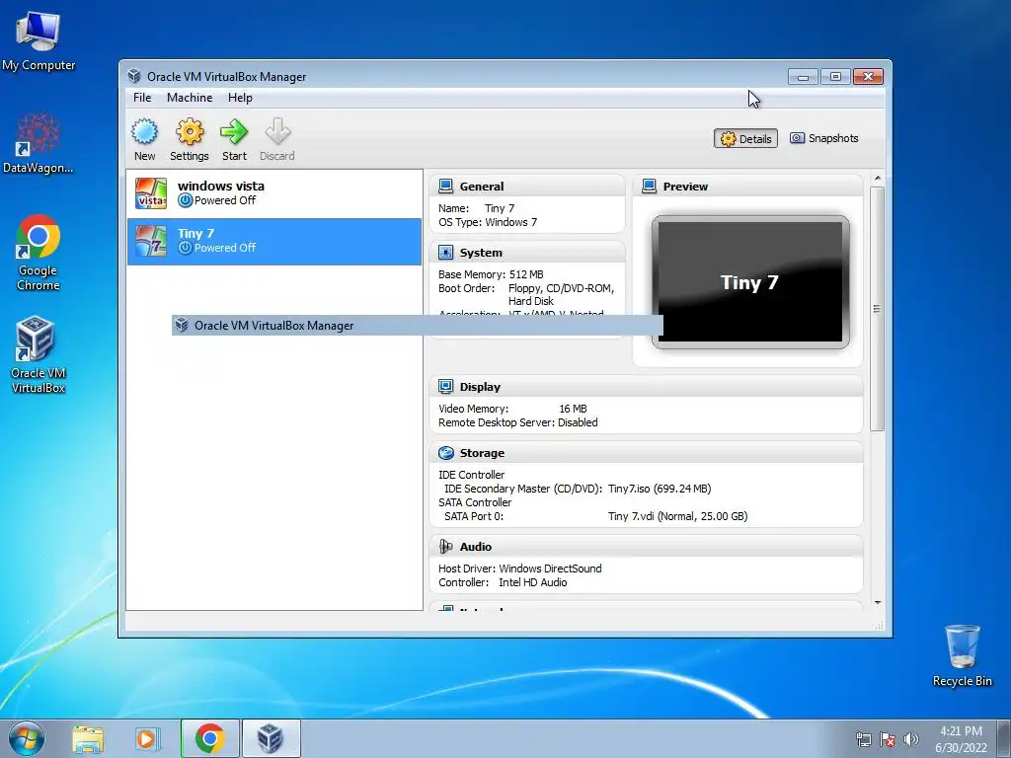The height and width of the screenshot is (758, 1011).
Task: Switch to the Details view
Action: pyautogui.click(x=745, y=138)
